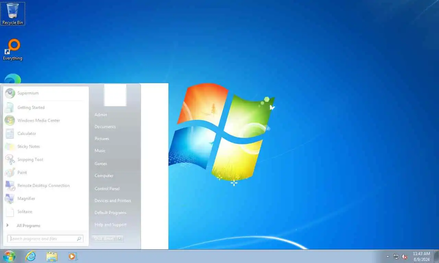This screenshot has width=439, height=263.
Task: Click in Search programs and files box
Action: tap(45, 239)
